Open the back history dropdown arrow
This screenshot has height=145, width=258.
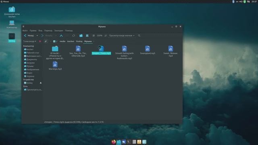click(37, 35)
